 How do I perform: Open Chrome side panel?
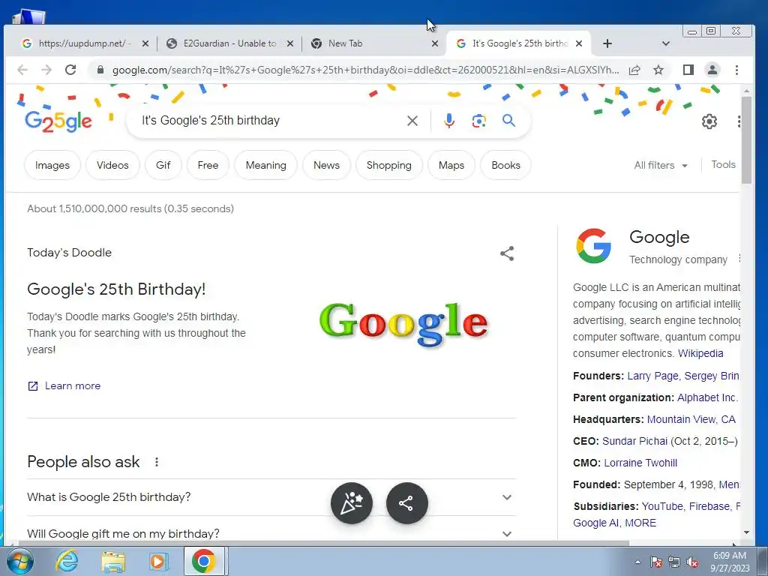(x=688, y=70)
